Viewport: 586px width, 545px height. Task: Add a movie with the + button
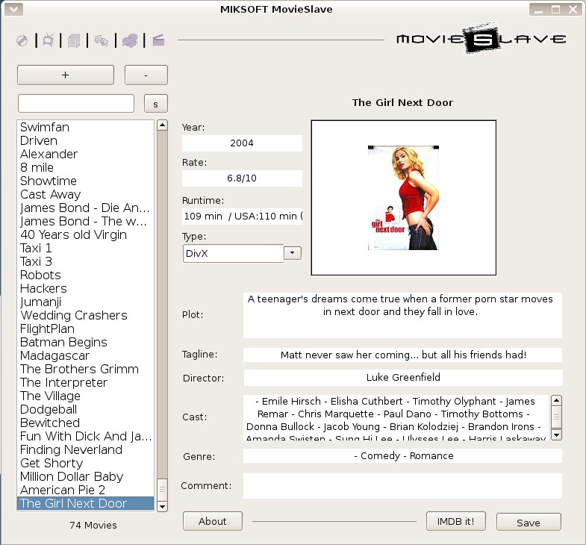[66, 75]
